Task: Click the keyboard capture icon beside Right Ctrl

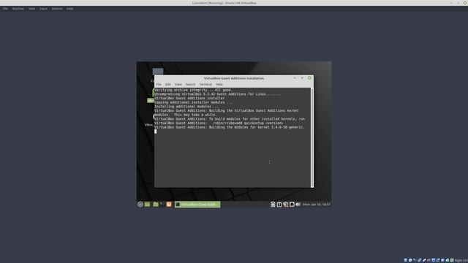Action: coord(452,260)
